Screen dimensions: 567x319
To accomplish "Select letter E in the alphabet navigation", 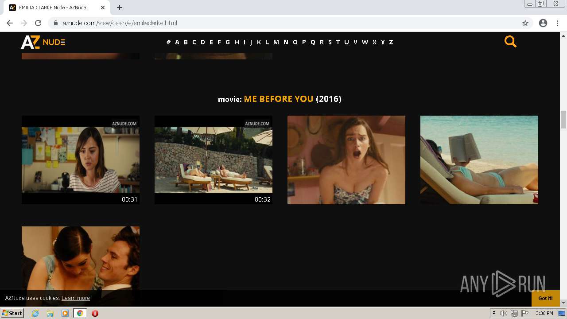I will tap(211, 42).
